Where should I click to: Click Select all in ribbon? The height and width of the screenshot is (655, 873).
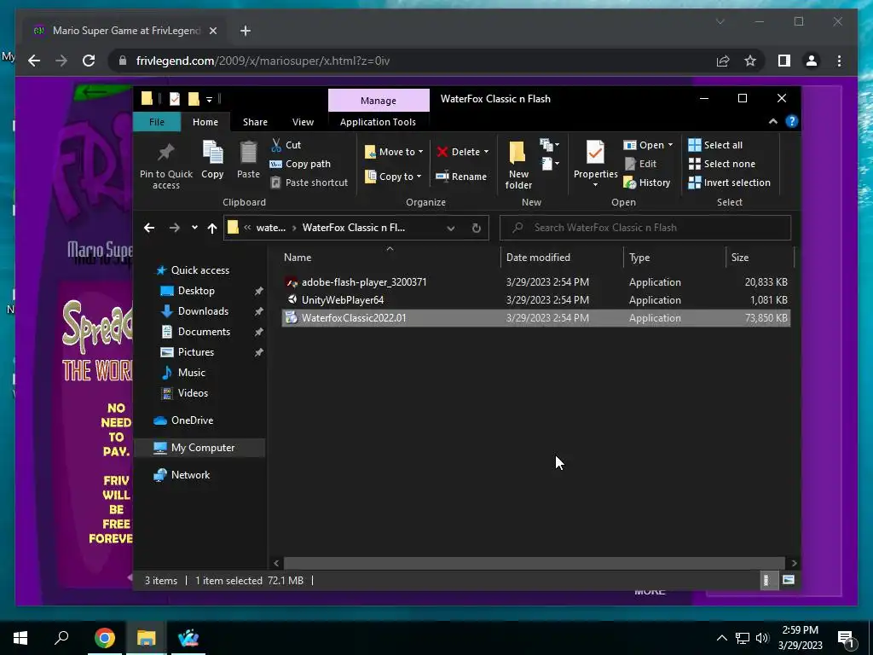pyautogui.click(x=715, y=145)
